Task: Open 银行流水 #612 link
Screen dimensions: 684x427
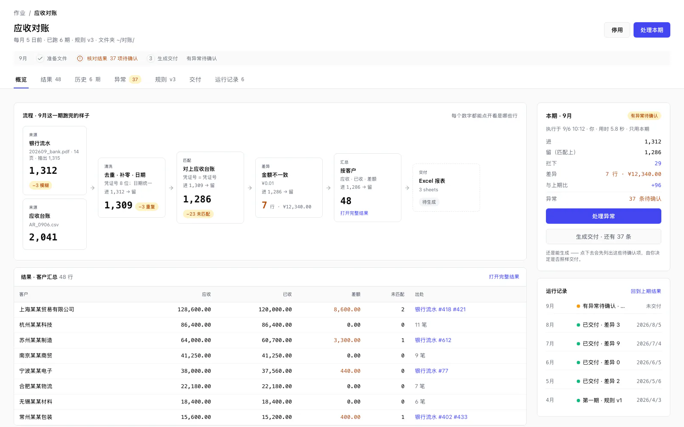Action: 433,340
